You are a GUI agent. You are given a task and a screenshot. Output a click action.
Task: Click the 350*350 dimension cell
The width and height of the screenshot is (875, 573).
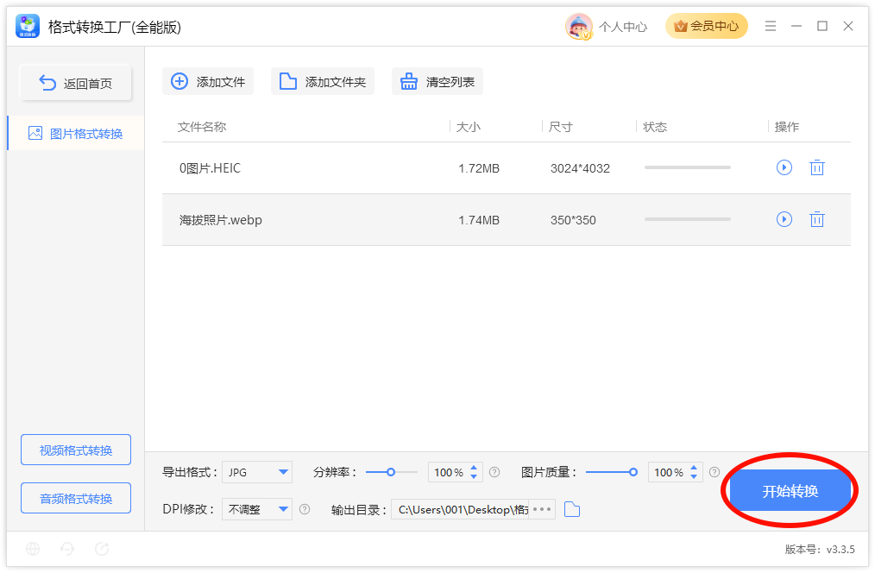(573, 220)
